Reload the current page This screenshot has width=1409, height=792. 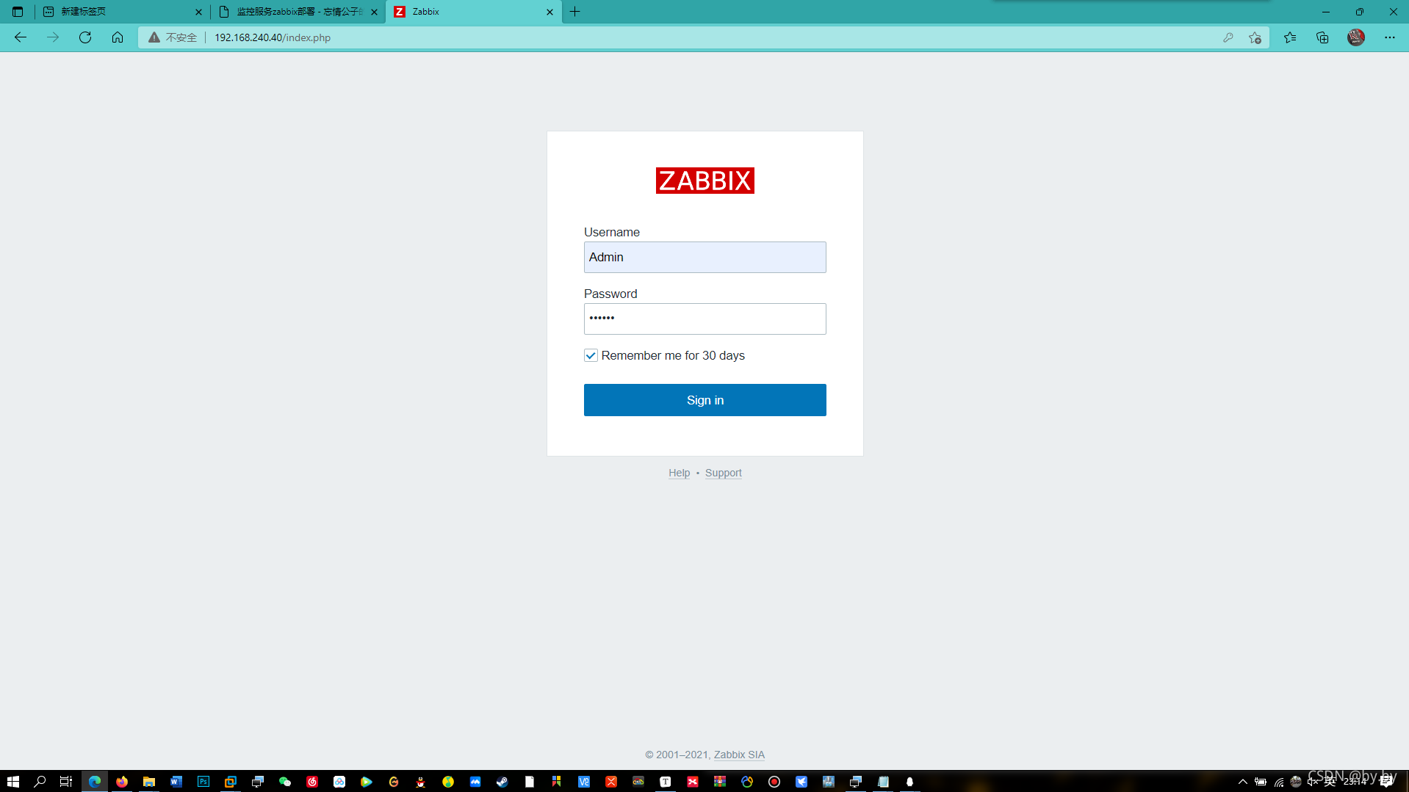click(x=85, y=37)
